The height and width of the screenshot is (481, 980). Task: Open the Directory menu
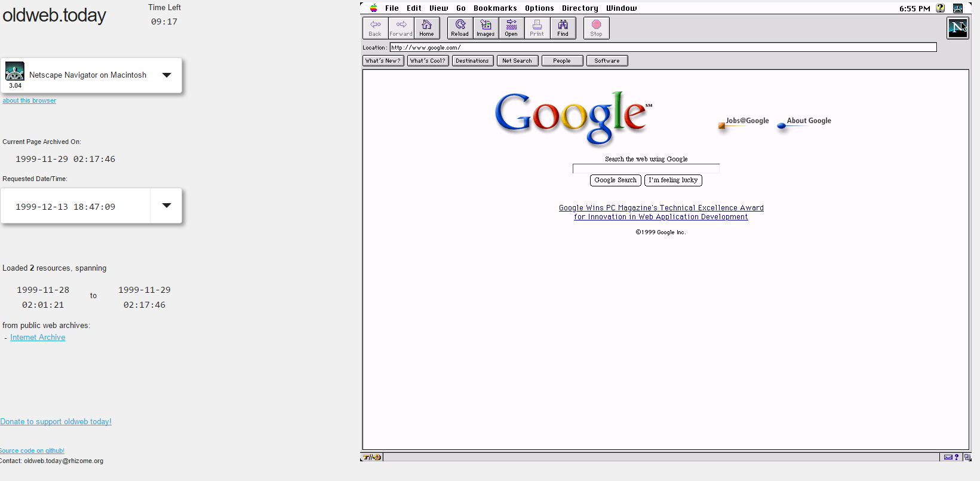pos(580,8)
